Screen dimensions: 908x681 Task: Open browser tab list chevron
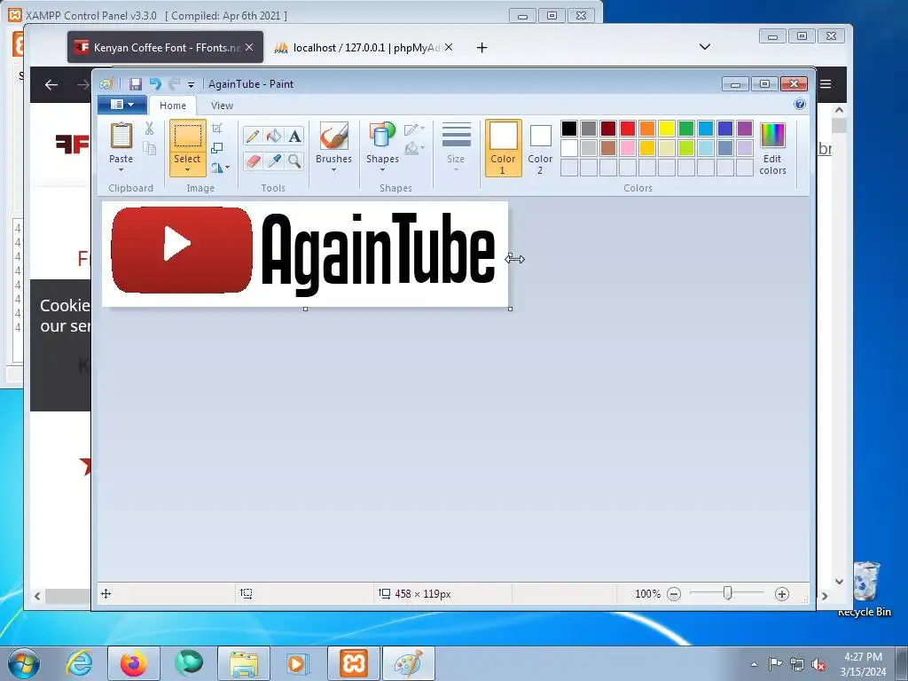pos(705,47)
